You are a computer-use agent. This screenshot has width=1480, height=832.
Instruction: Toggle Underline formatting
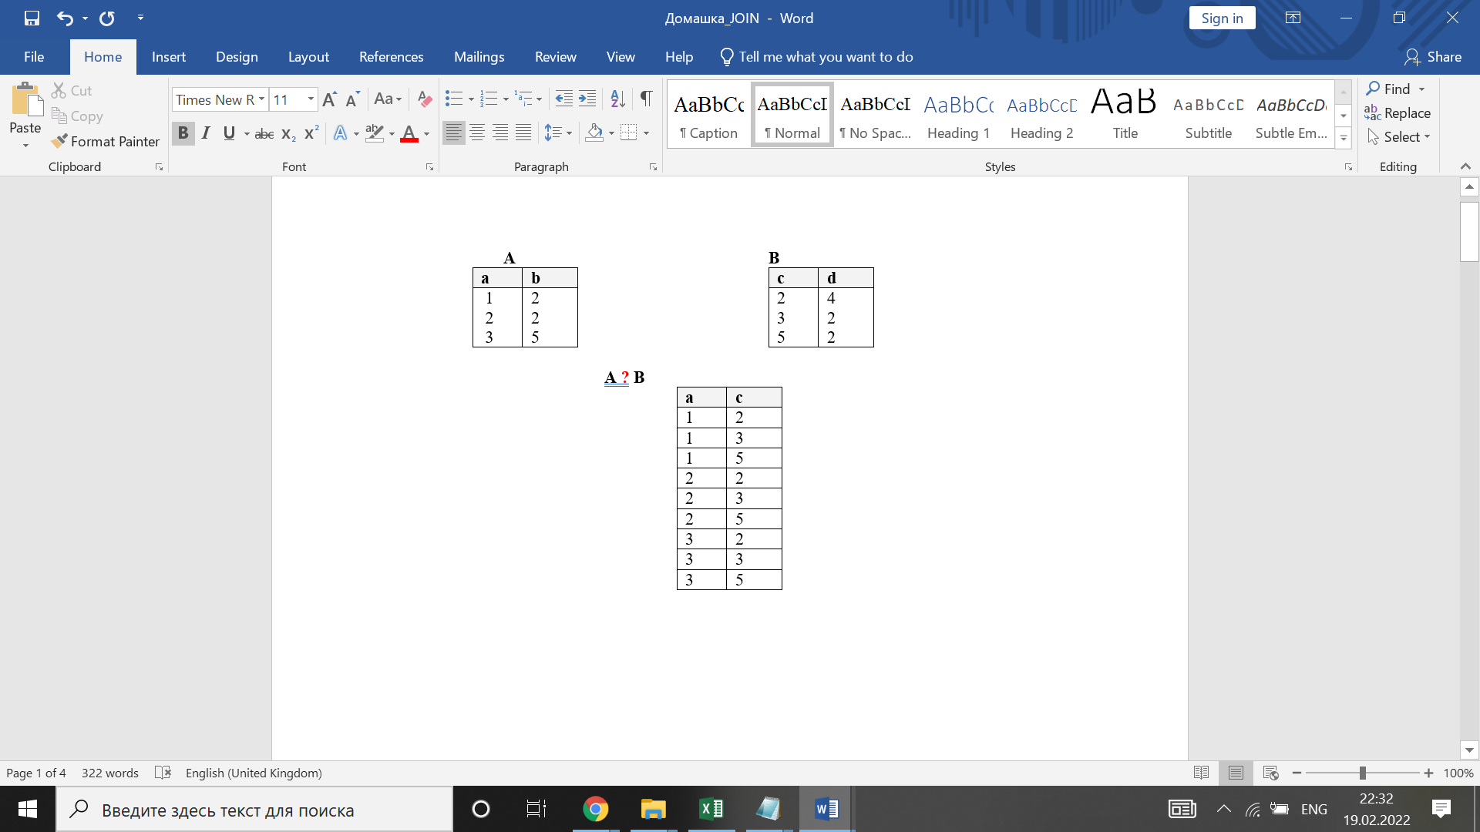229,133
